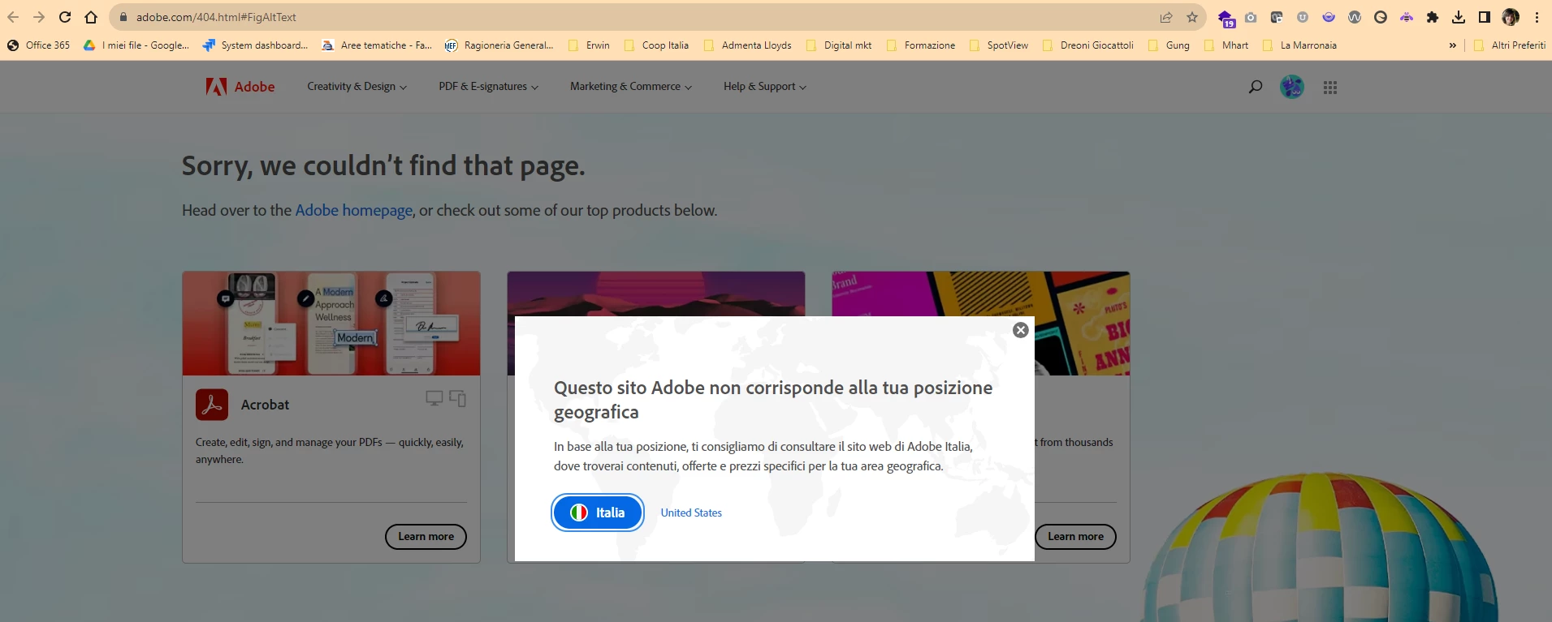Image resolution: width=1552 pixels, height=622 pixels.
Task: Reload the current page
Action: pyautogui.click(x=65, y=17)
